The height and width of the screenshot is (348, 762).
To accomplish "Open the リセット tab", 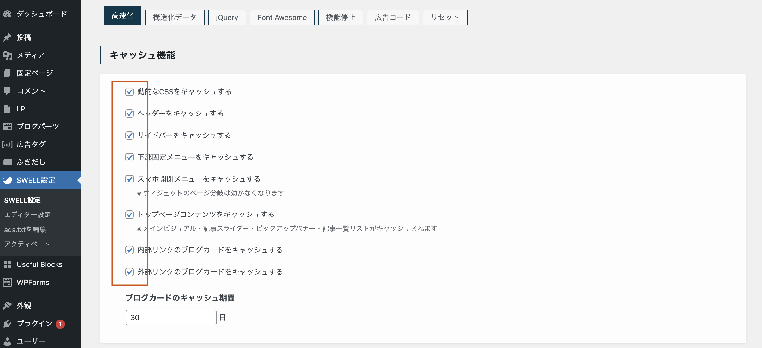I will tap(445, 17).
